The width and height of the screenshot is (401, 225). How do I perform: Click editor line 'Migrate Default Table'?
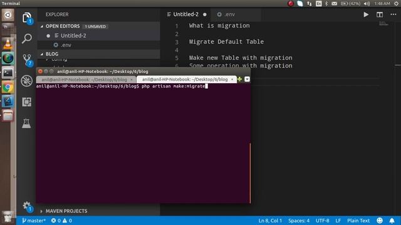click(x=226, y=42)
